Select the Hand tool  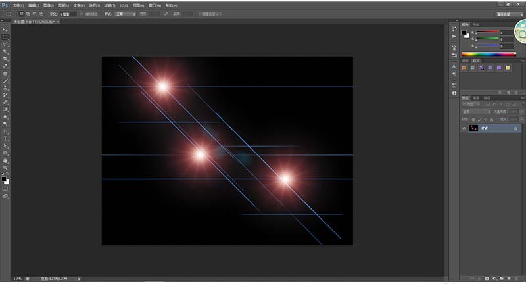point(5,161)
